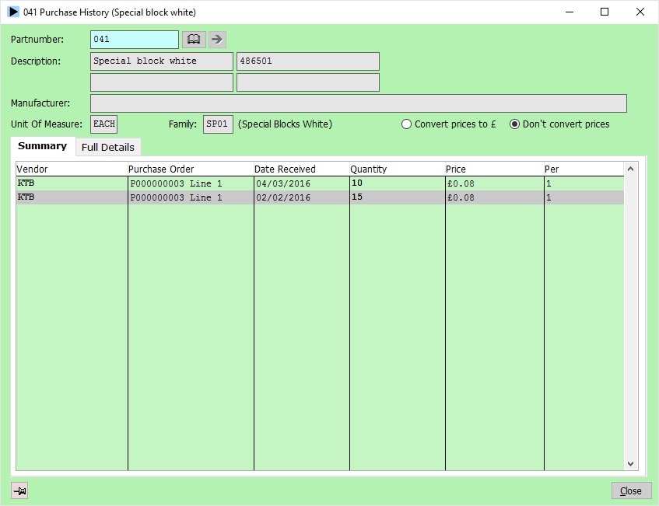Click the scroll up arrow of the table
Viewport: 659px width, 506px height.
pos(630,169)
